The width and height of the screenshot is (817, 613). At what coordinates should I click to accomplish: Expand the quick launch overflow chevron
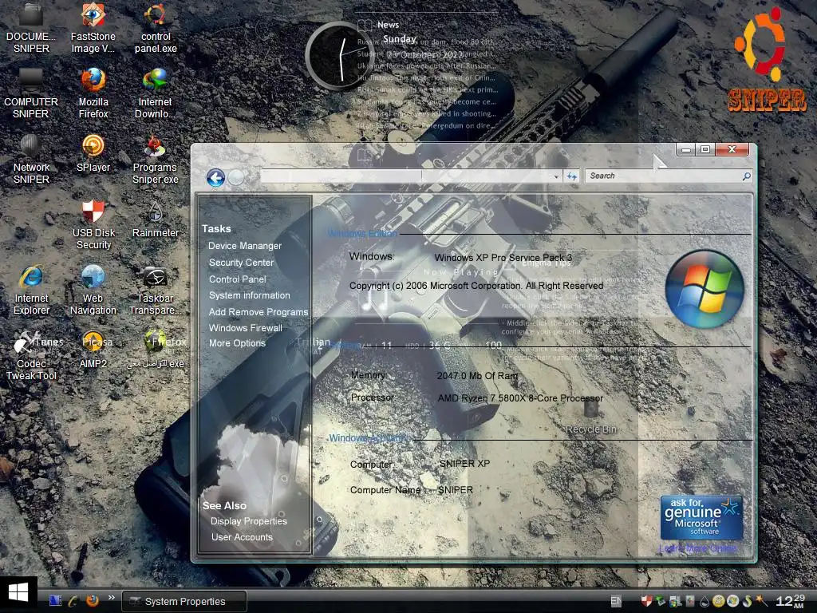tap(111, 598)
